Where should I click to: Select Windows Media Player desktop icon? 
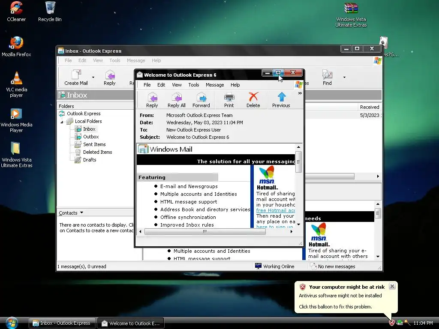pos(16,120)
